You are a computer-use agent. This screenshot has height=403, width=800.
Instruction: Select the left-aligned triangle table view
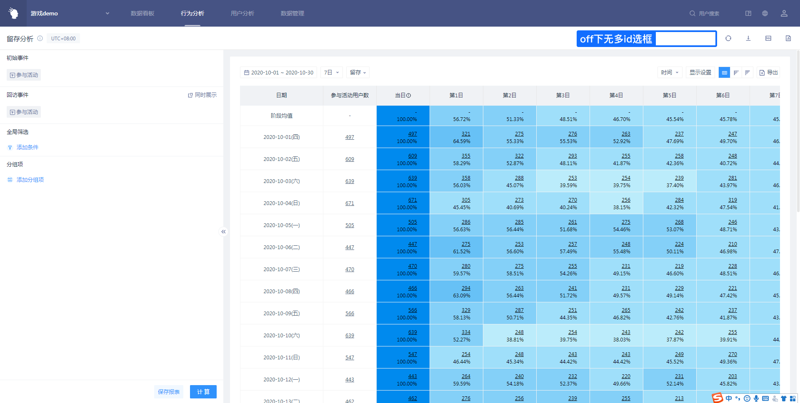click(736, 72)
